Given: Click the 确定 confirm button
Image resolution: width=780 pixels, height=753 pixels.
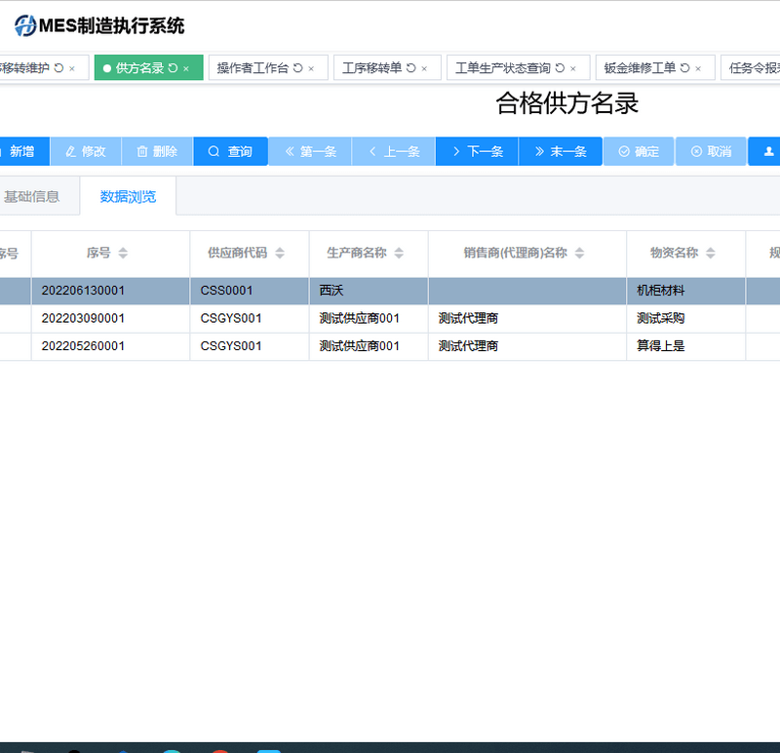Looking at the screenshot, I should point(639,151).
